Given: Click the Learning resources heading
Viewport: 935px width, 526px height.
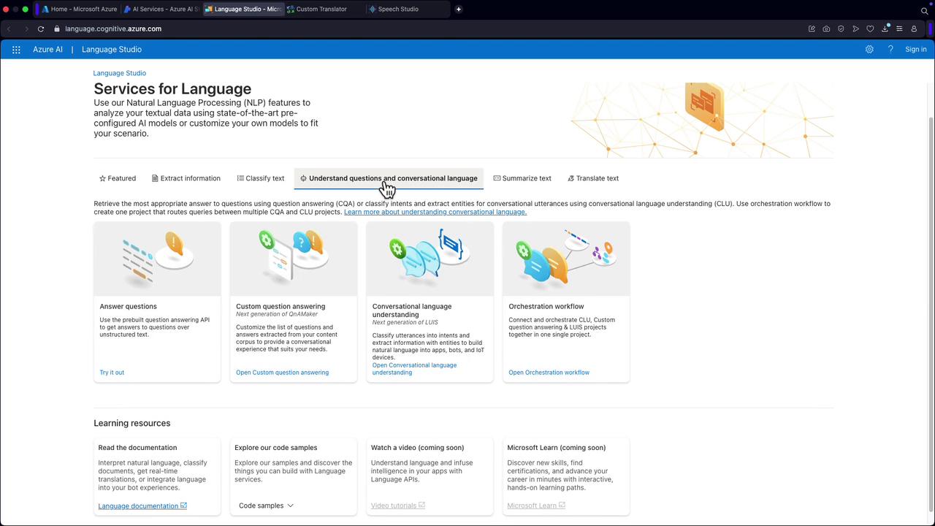Looking at the screenshot, I should [131, 423].
